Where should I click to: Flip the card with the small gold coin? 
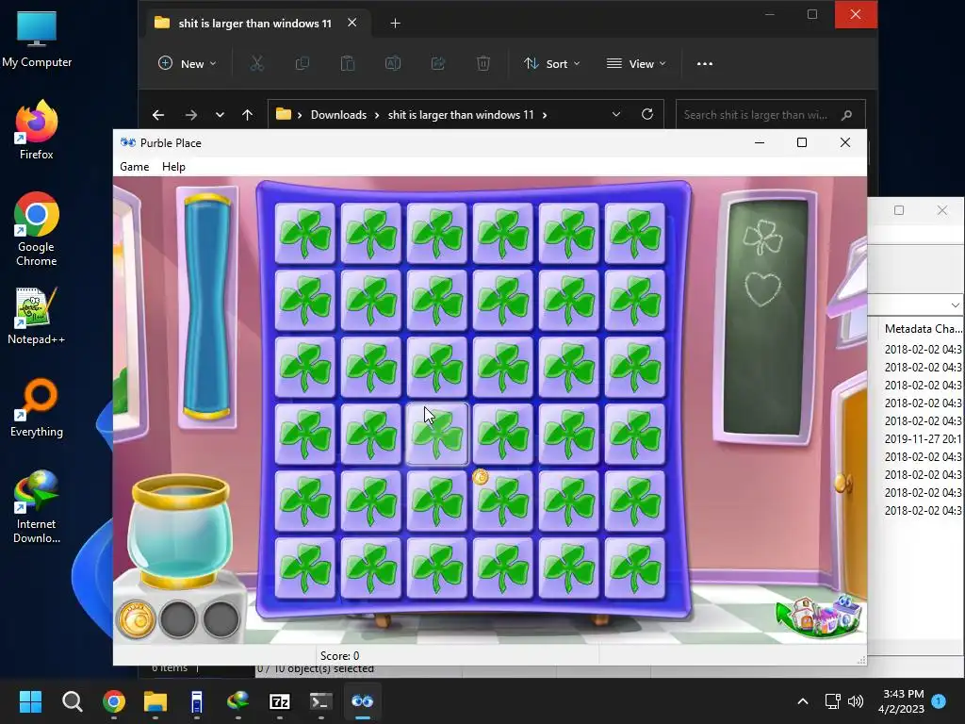coord(503,501)
